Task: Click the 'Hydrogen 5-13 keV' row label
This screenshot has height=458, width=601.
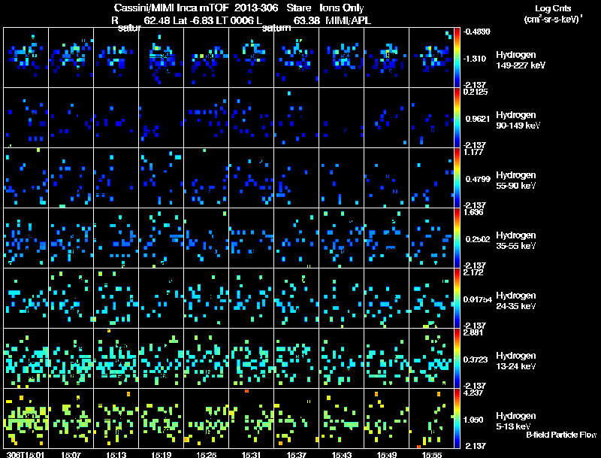Action: pyautogui.click(x=516, y=421)
